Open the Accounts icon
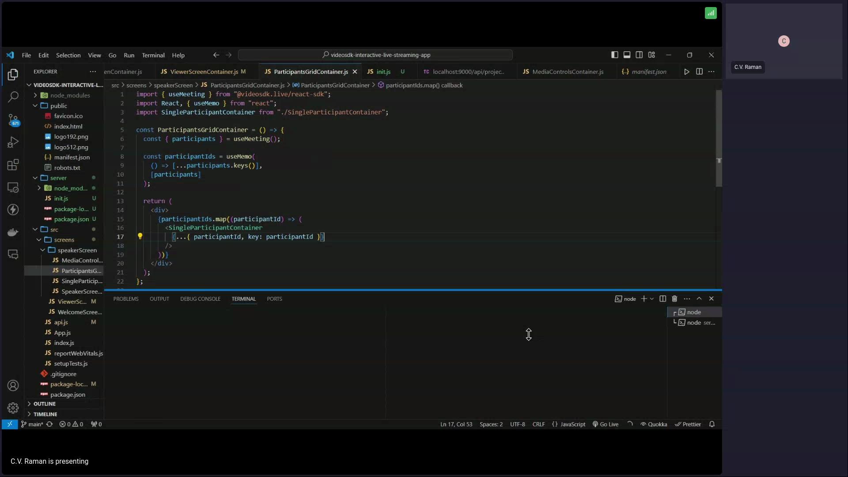The image size is (848, 477). [x=13, y=386]
